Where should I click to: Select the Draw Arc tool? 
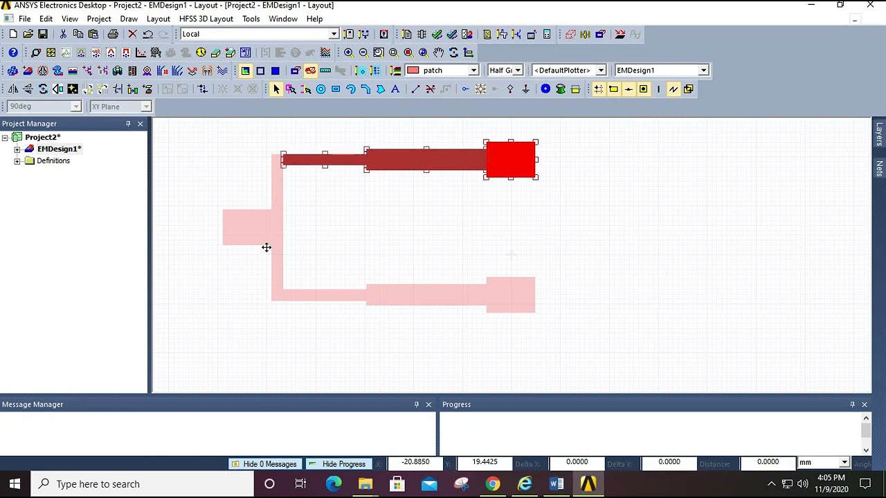click(x=351, y=89)
